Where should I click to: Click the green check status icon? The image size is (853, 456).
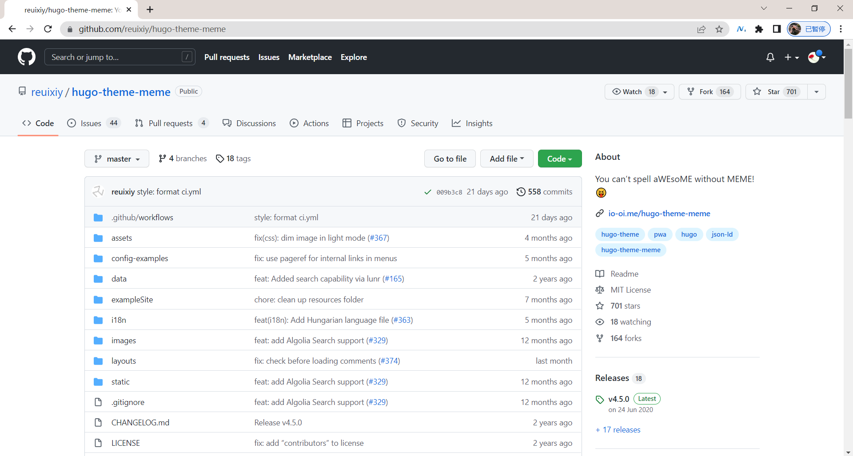428,192
